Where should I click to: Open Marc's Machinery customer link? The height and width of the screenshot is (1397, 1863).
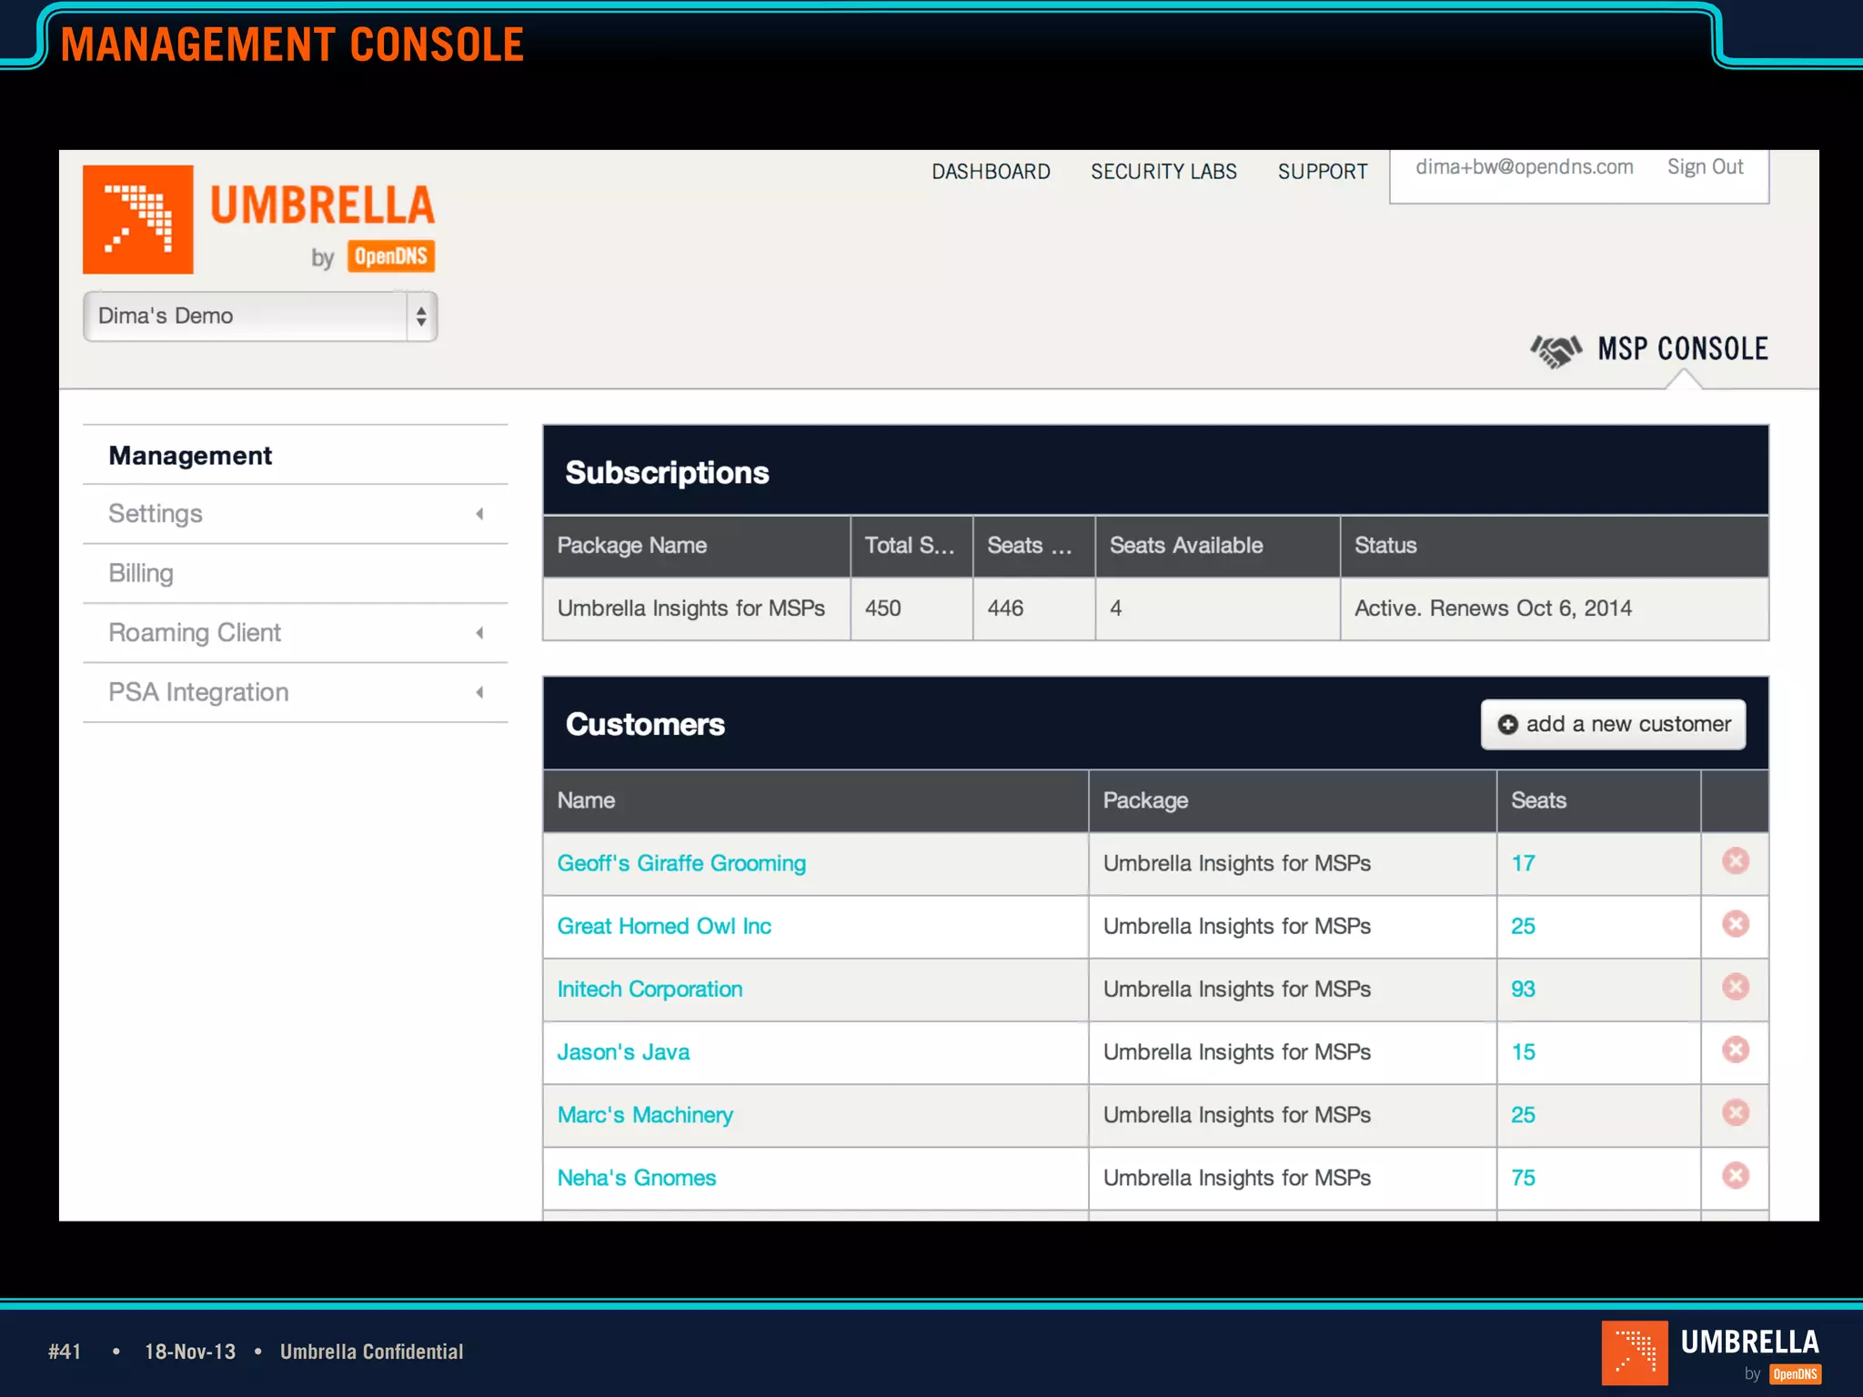[645, 1114]
